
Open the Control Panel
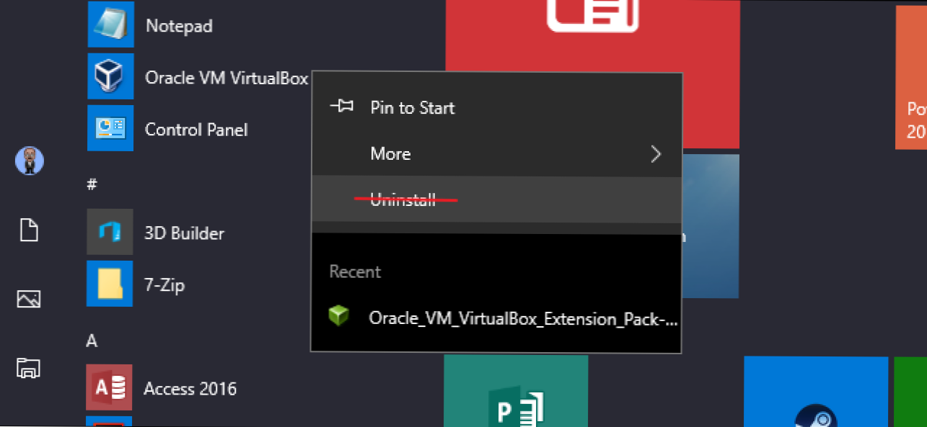(196, 130)
